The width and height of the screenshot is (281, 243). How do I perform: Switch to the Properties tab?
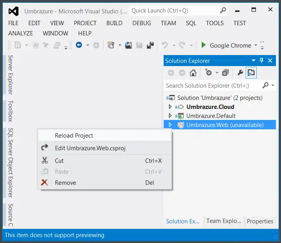coord(260,221)
